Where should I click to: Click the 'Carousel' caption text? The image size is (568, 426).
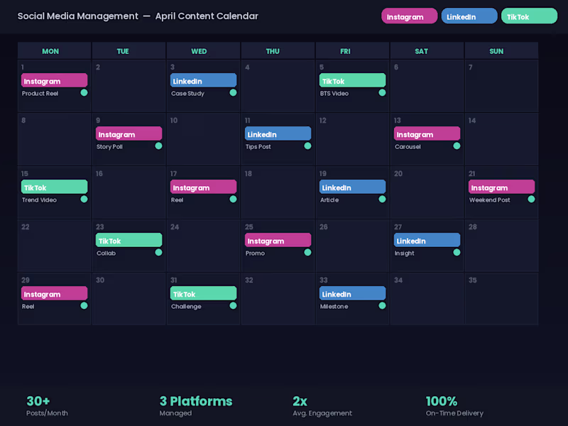(x=408, y=147)
